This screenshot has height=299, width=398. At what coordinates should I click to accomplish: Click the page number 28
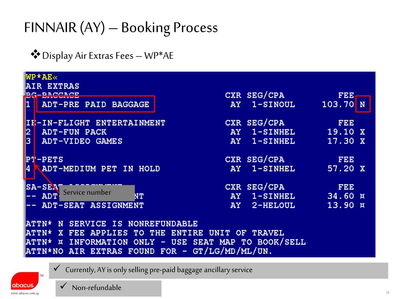[388, 293]
